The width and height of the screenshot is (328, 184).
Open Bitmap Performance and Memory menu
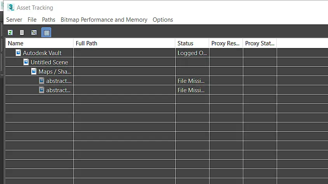coord(104,20)
